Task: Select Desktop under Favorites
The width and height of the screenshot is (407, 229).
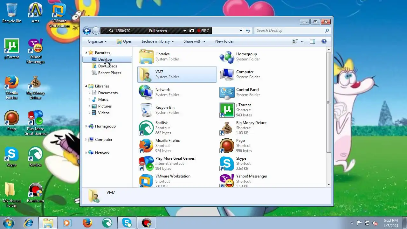Action: (107, 59)
